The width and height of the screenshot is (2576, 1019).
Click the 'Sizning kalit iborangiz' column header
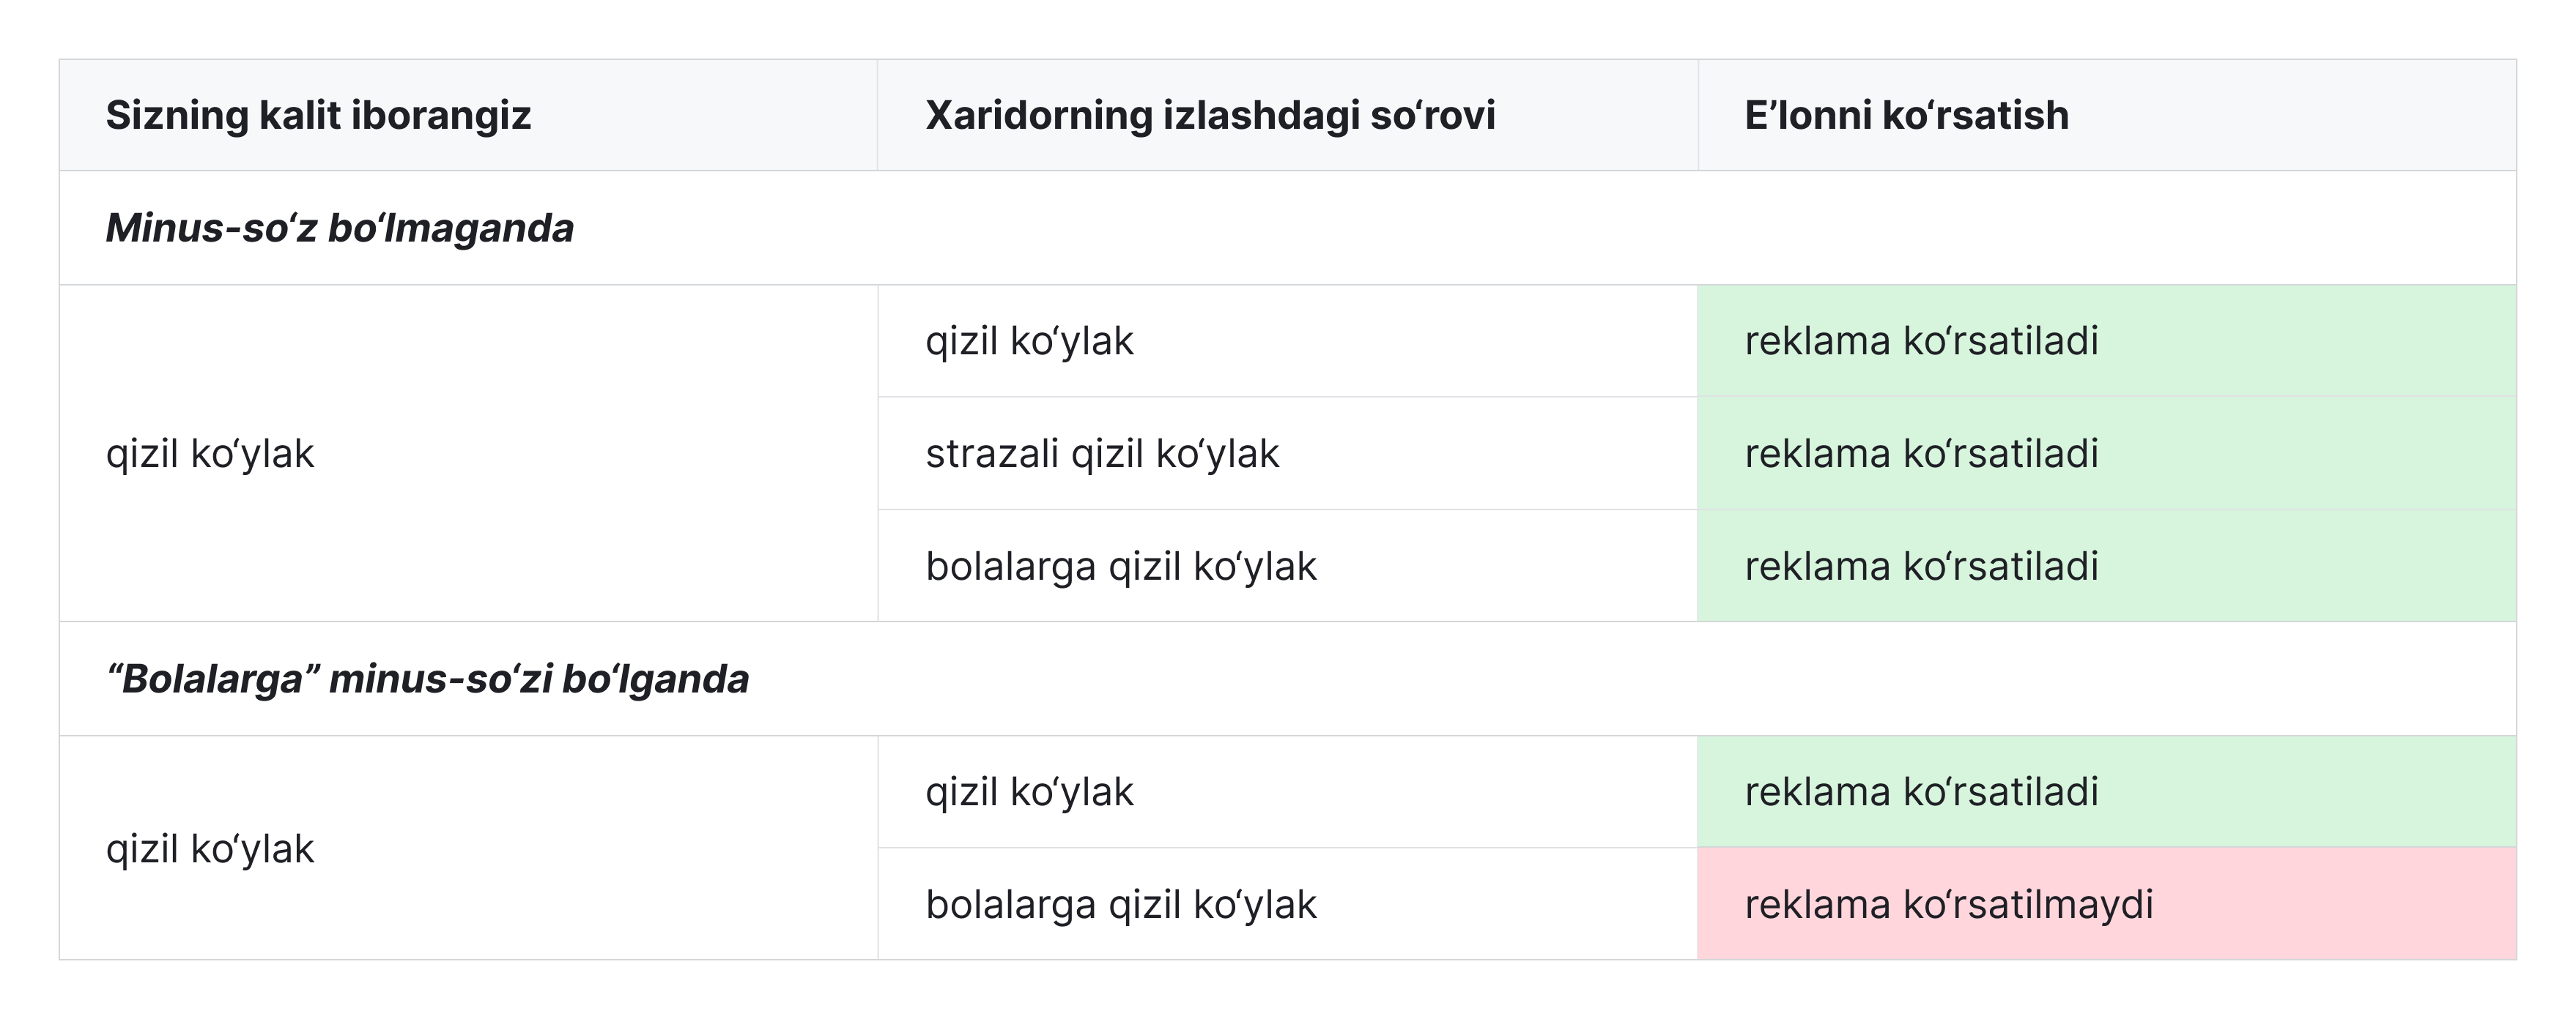pos(468,115)
